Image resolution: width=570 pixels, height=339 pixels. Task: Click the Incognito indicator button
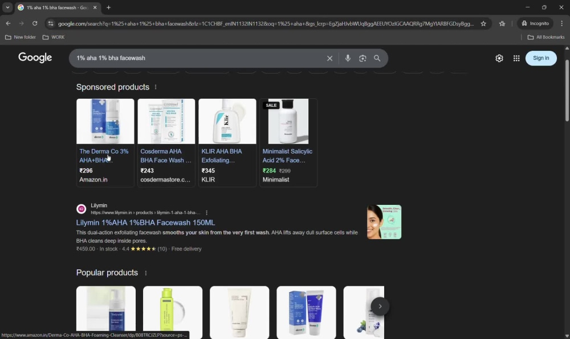coord(535,23)
